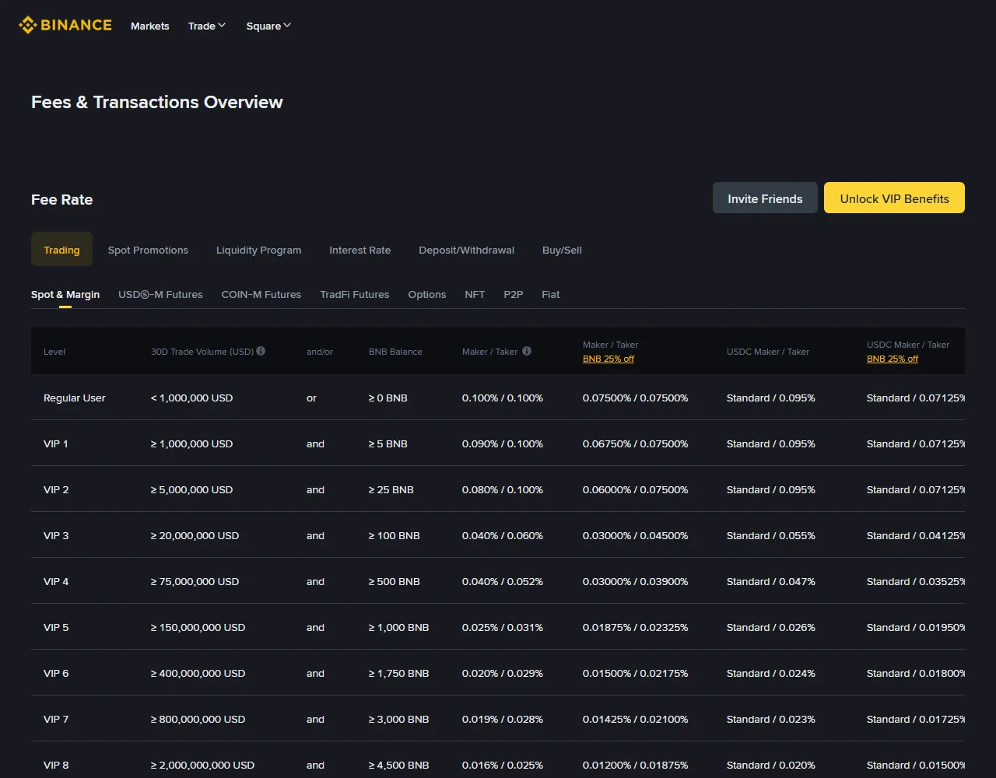Click the ≥ 1,750 BNB balance cell
The height and width of the screenshot is (778, 996).
point(399,673)
